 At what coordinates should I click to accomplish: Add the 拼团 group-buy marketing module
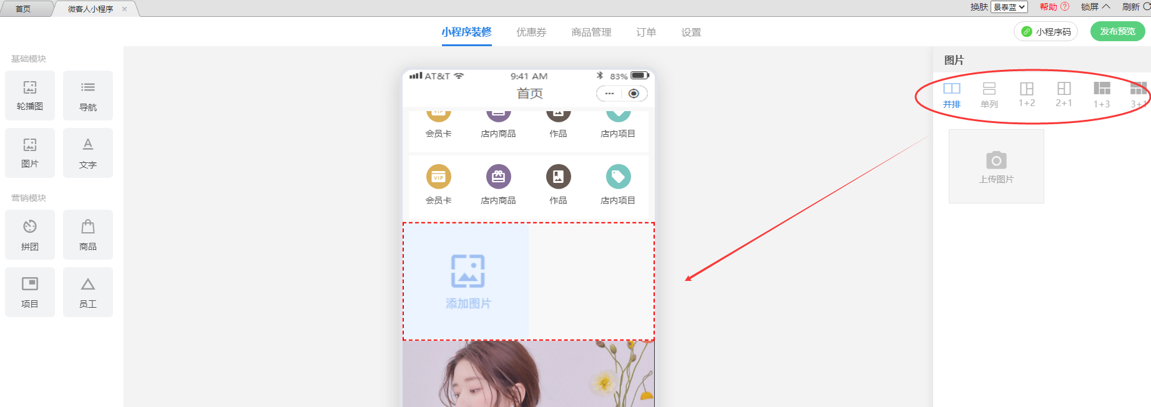pos(30,235)
